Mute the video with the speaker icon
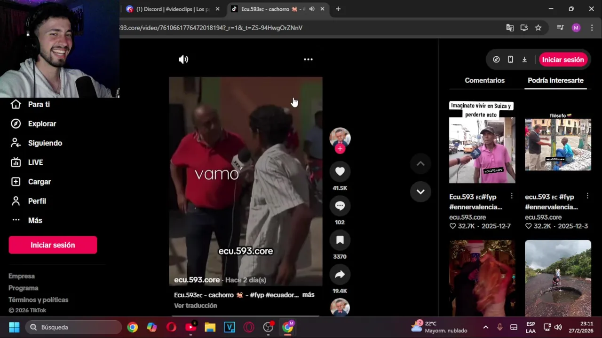This screenshot has width=602, height=338. pos(183,59)
